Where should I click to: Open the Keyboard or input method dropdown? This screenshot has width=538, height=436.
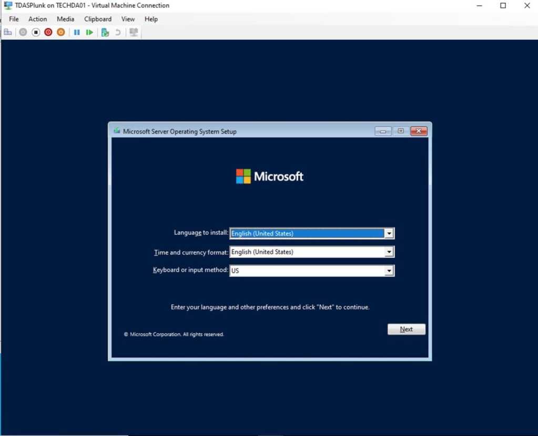tap(389, 270)
